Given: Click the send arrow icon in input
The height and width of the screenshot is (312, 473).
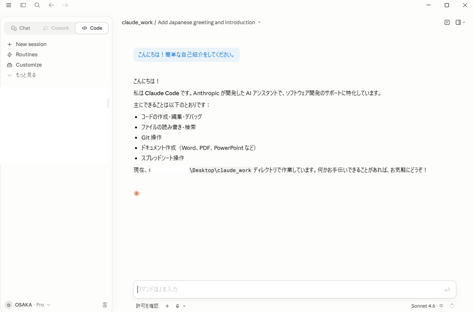Looking at the screenshot, I should click(447, 289).
